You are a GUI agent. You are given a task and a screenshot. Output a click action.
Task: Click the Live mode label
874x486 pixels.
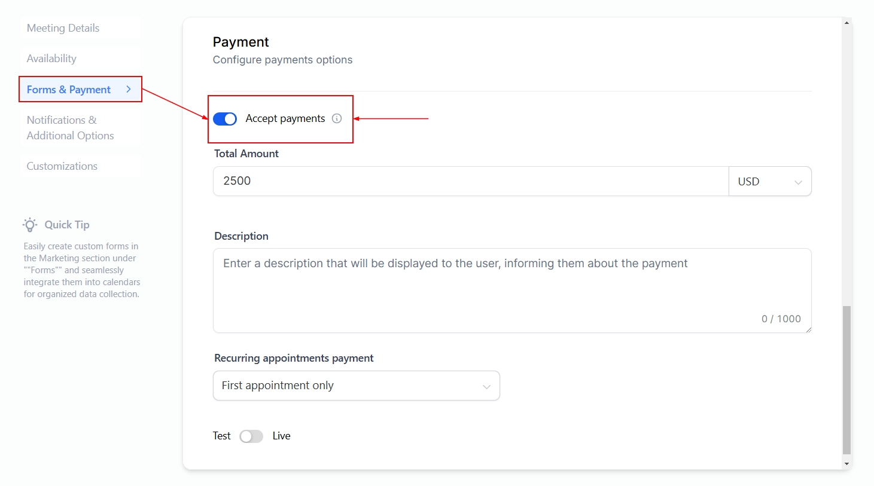[281, 436]
